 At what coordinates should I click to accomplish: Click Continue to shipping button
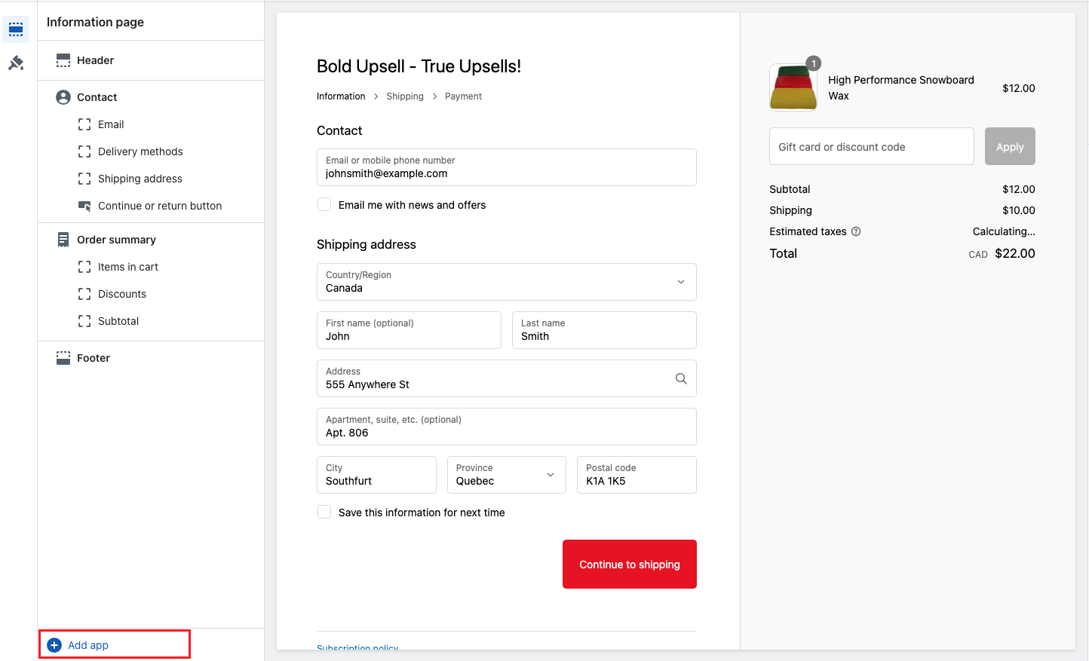tap(630, 564)
